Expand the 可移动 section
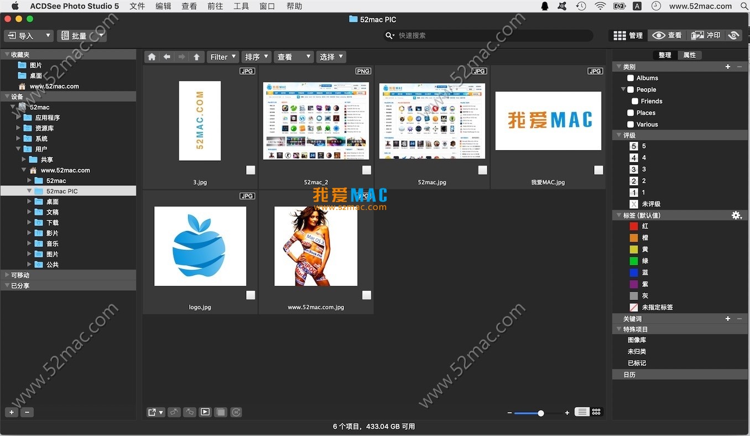The width and height of the screenshot is (750, 436). (7, 275)
